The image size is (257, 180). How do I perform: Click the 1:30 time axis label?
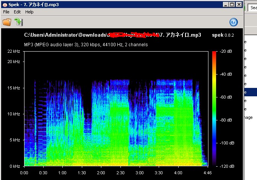81,173
